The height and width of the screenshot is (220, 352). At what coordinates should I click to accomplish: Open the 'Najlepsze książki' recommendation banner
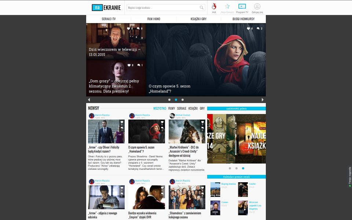250,139
